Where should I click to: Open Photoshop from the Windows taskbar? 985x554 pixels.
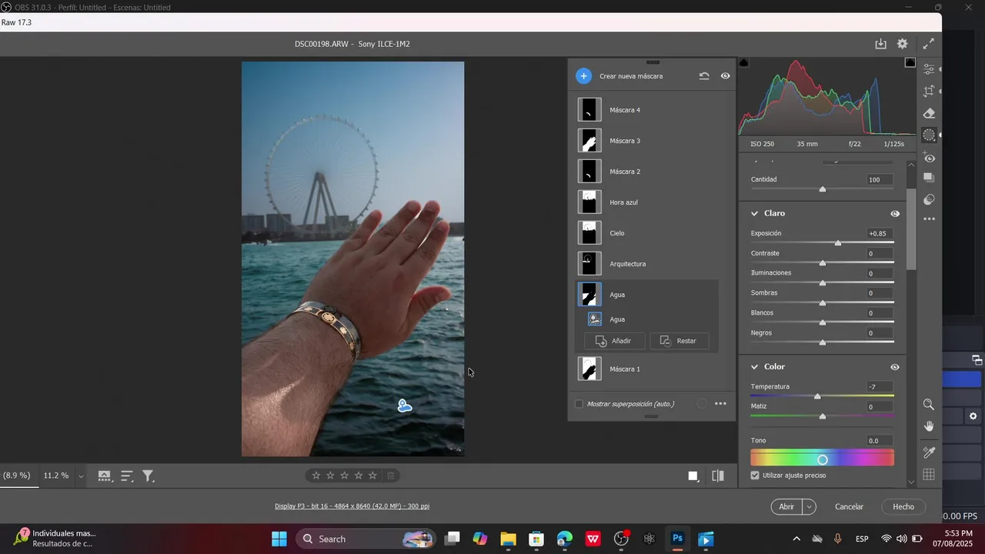pyautogui.click(x=677, y=539)
